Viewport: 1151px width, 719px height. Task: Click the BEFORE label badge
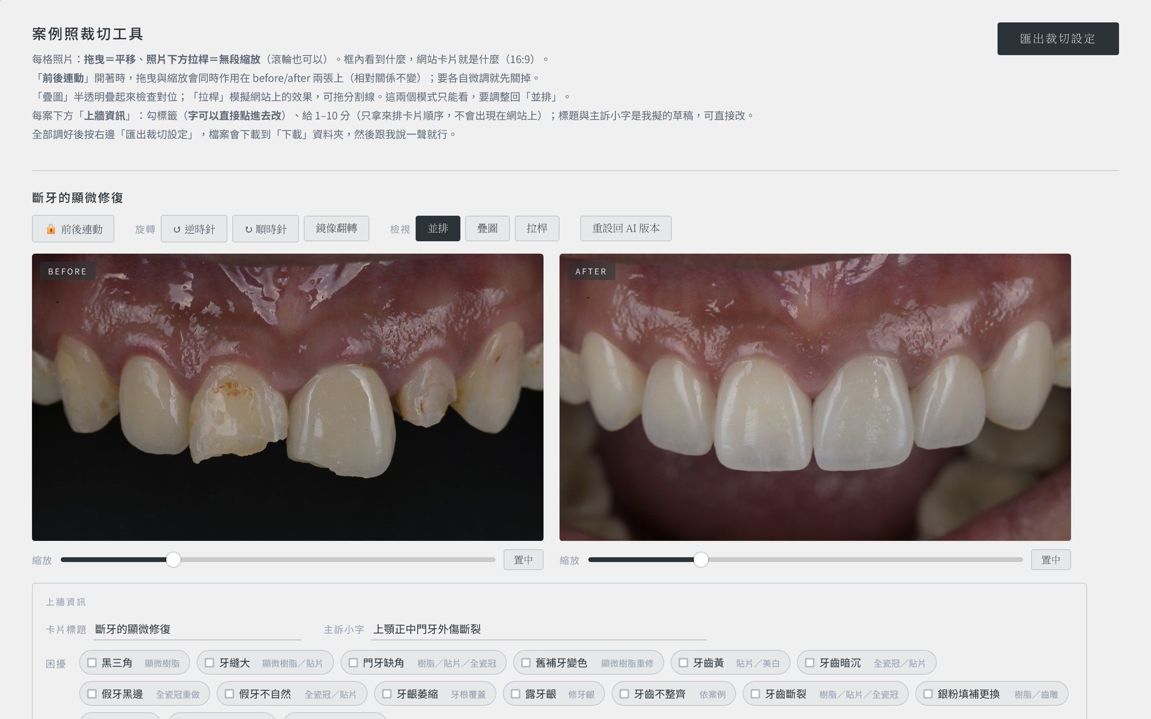[x=68, y=271]
